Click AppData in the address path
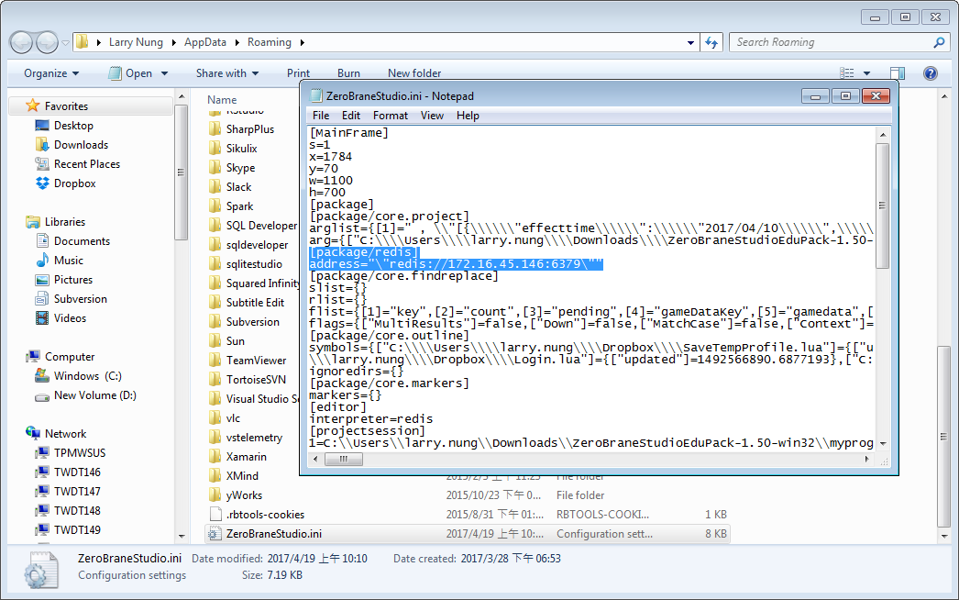This screenshot has height=600, width=959. 205,42
